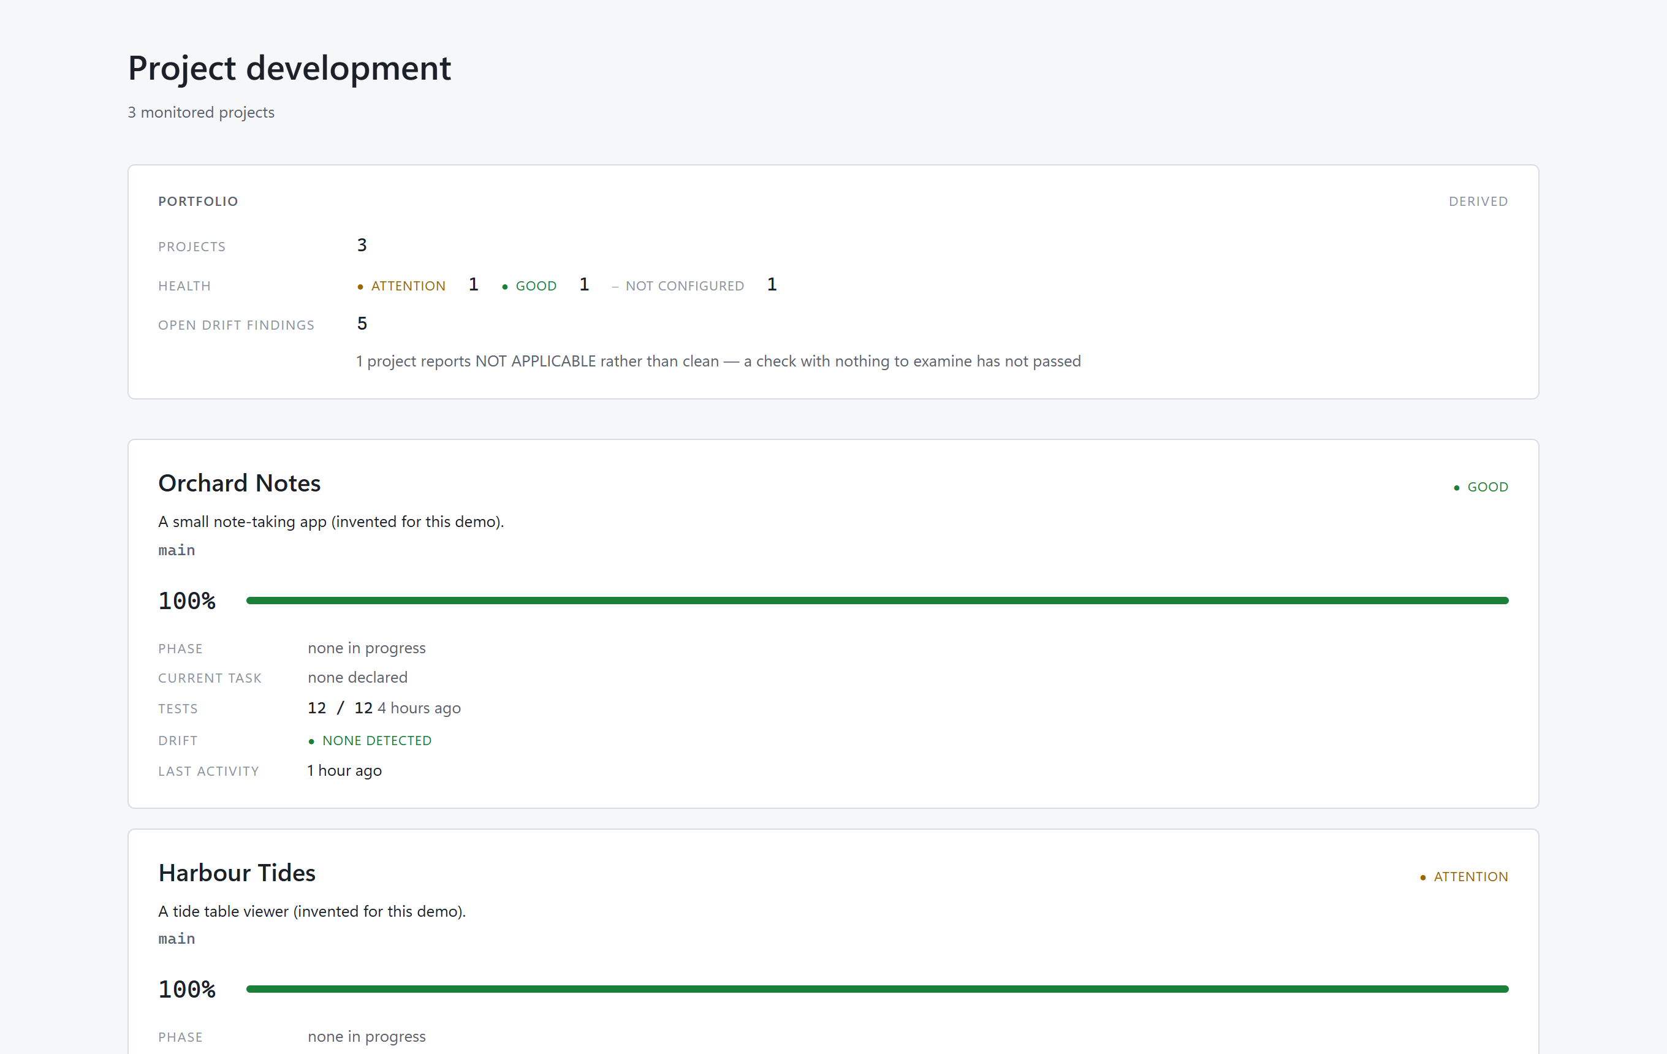1667x1054 pixels.
Task: Click the 100% figure for Harbour Tides
Action: (x=187, y=990)
